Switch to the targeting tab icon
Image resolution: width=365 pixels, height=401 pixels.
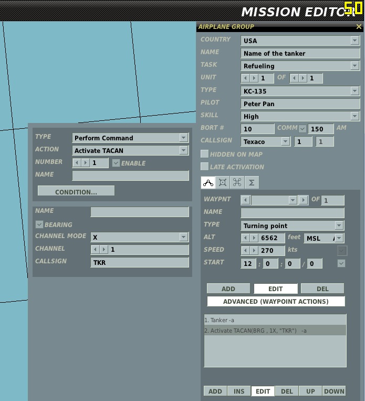[223, 182]
